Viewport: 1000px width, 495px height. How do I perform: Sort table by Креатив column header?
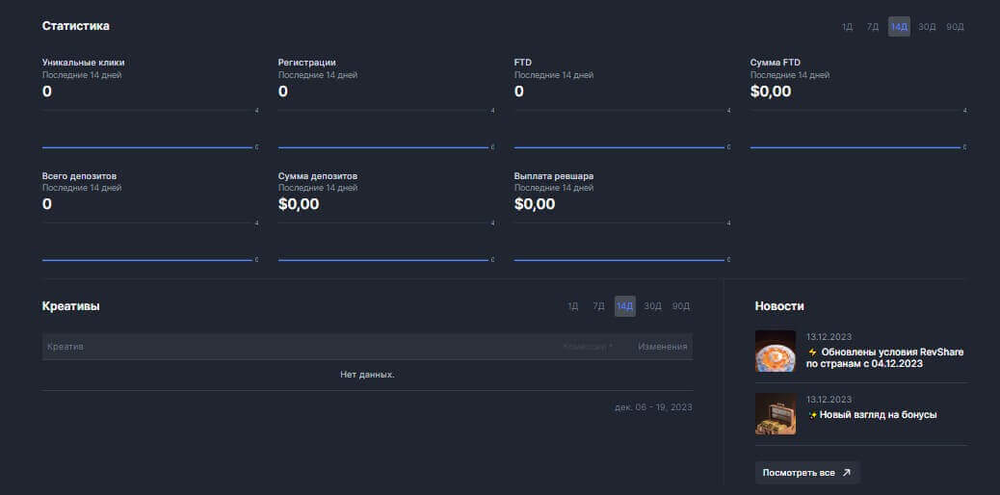click(x=66, y=347)
